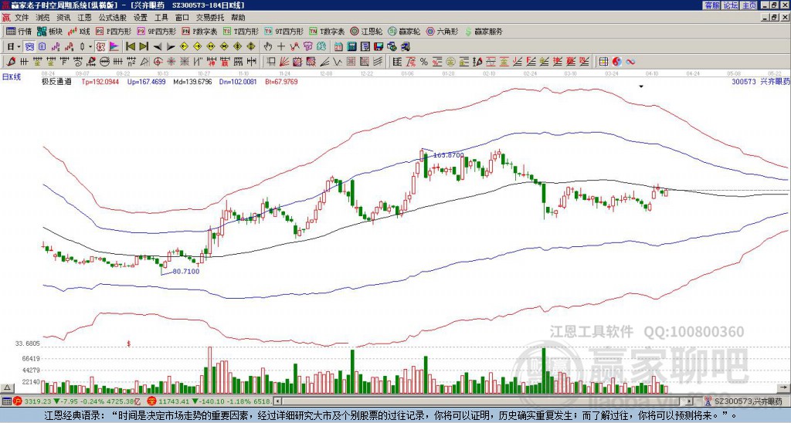Image resolution: width=791 pixels, height=423 pixels.
Task: Open the T数字表 tool
Action: 327,31
